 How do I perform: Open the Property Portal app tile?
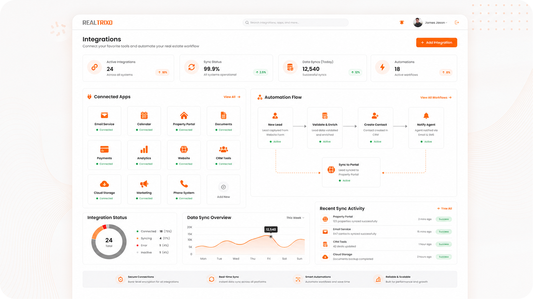point(184,121)
